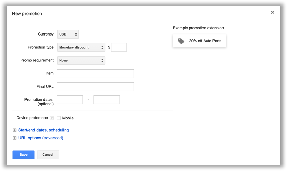Click into the Item text field
Image resolution: width=287 pixels, height=171 pixels.
coord(95,73)
